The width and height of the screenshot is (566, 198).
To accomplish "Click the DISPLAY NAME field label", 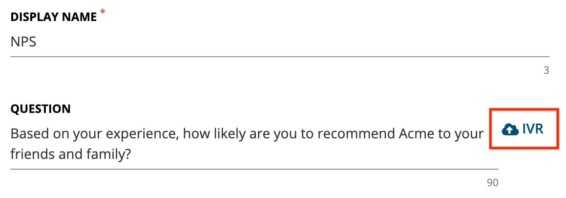I will [x=54, y=17].
